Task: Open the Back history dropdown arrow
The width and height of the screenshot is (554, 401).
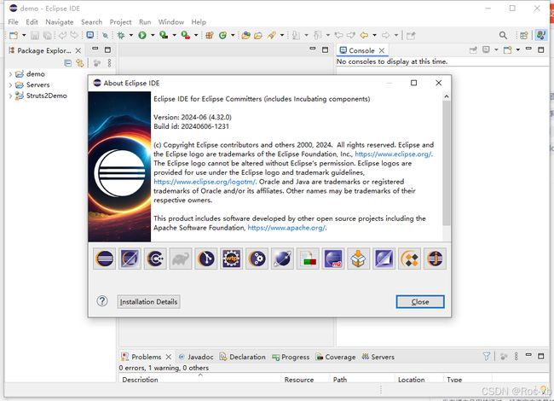Action: pos(374,35)
